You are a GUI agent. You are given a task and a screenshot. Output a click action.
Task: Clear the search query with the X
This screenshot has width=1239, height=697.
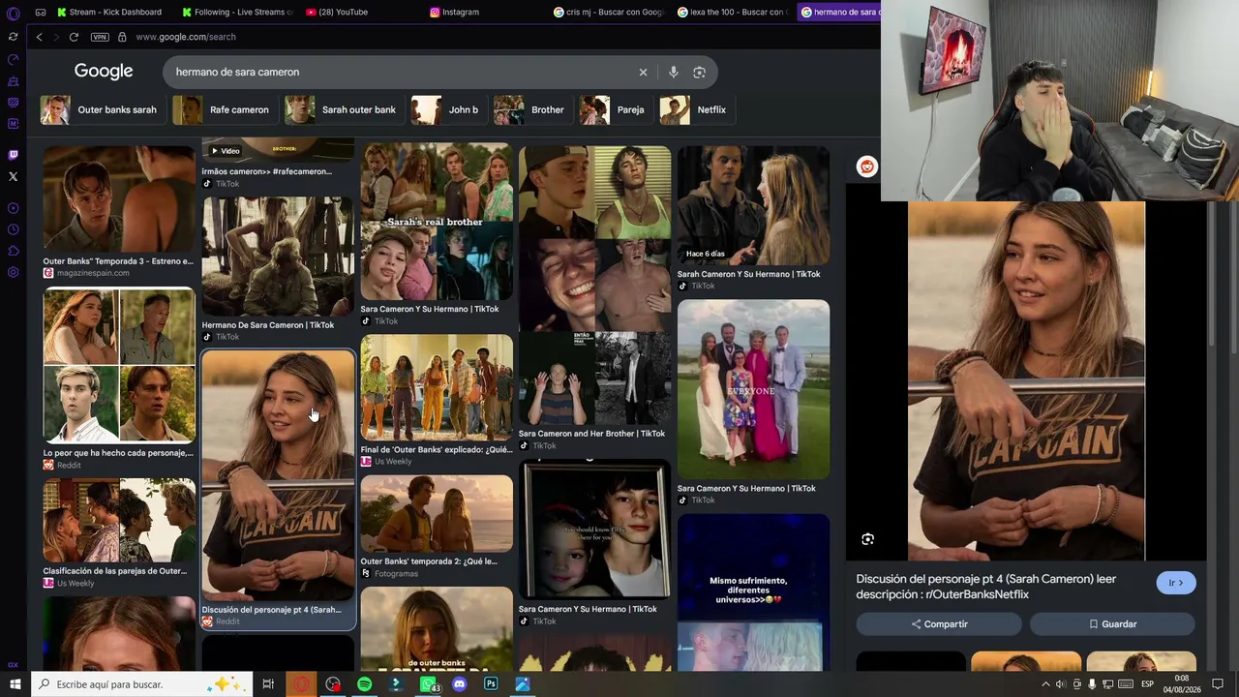643,72
